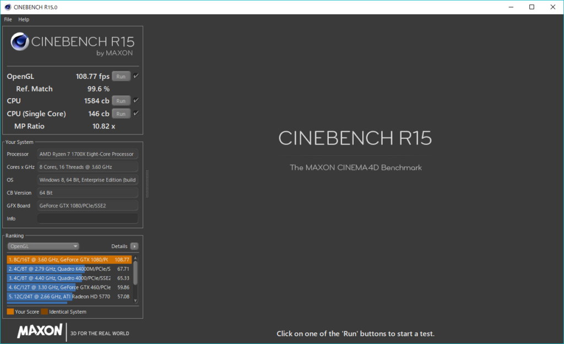The image size is (564, 344).
Task: Click the OpenGL 108.77 fps score
Action: pos(93,76)
